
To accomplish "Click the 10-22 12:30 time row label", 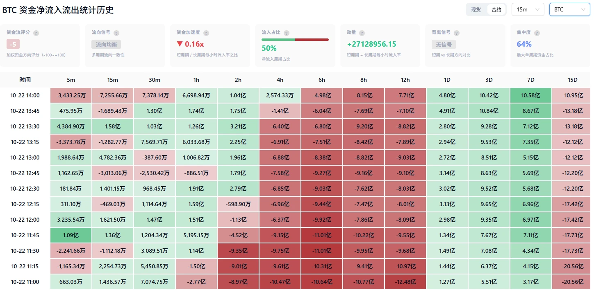I will click(x=25, y=189).
